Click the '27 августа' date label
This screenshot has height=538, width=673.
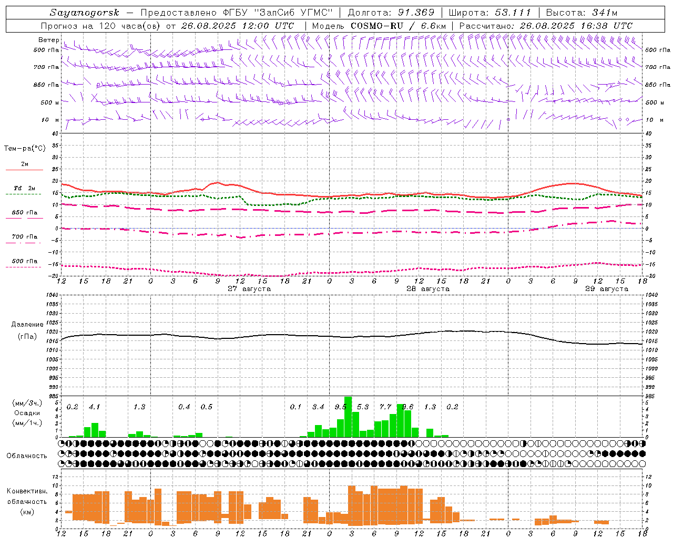249,289
